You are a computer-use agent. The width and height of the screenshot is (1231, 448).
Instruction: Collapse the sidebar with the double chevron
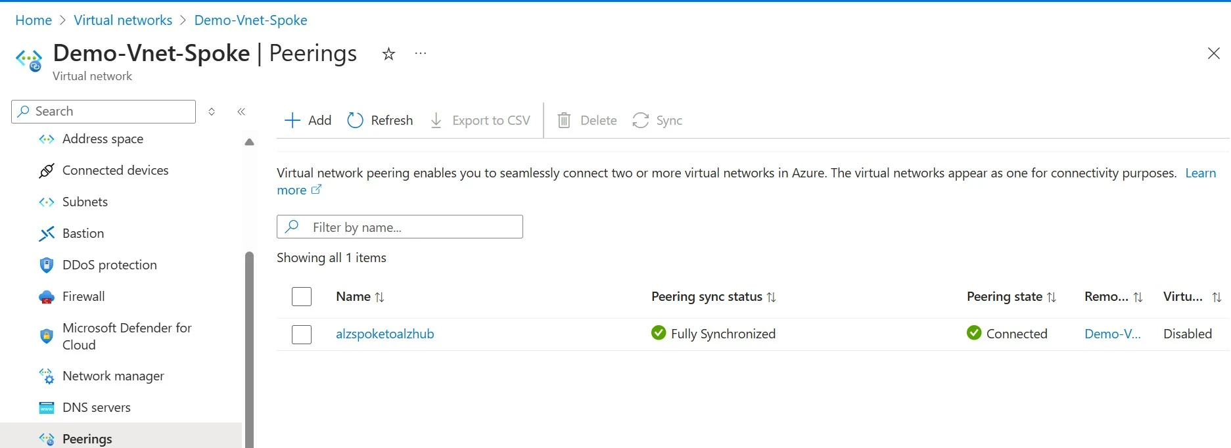tap(241, 112)
